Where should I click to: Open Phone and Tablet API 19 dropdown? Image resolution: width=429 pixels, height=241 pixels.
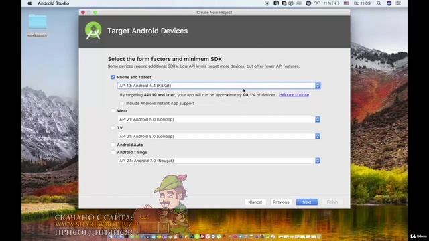tap(219, 86)
